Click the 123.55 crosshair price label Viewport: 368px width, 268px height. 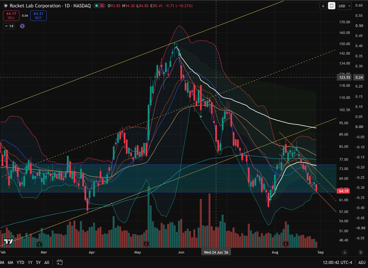pos(344,77)
